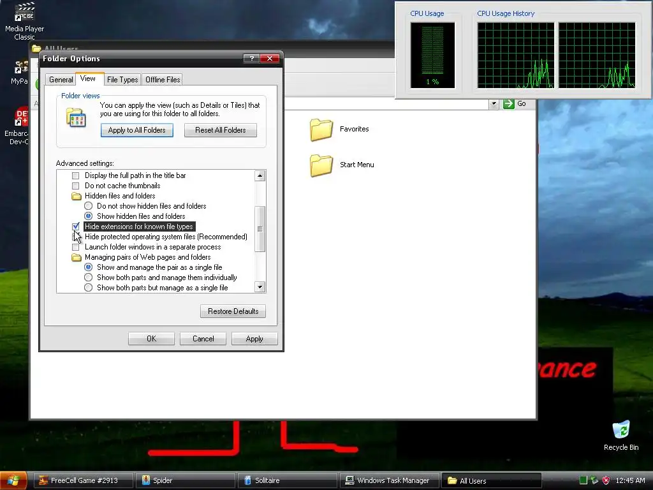653x490 pixels.
Task: Click the scroll up arrow in Advanced settings
Action: (x=260, y=176)
